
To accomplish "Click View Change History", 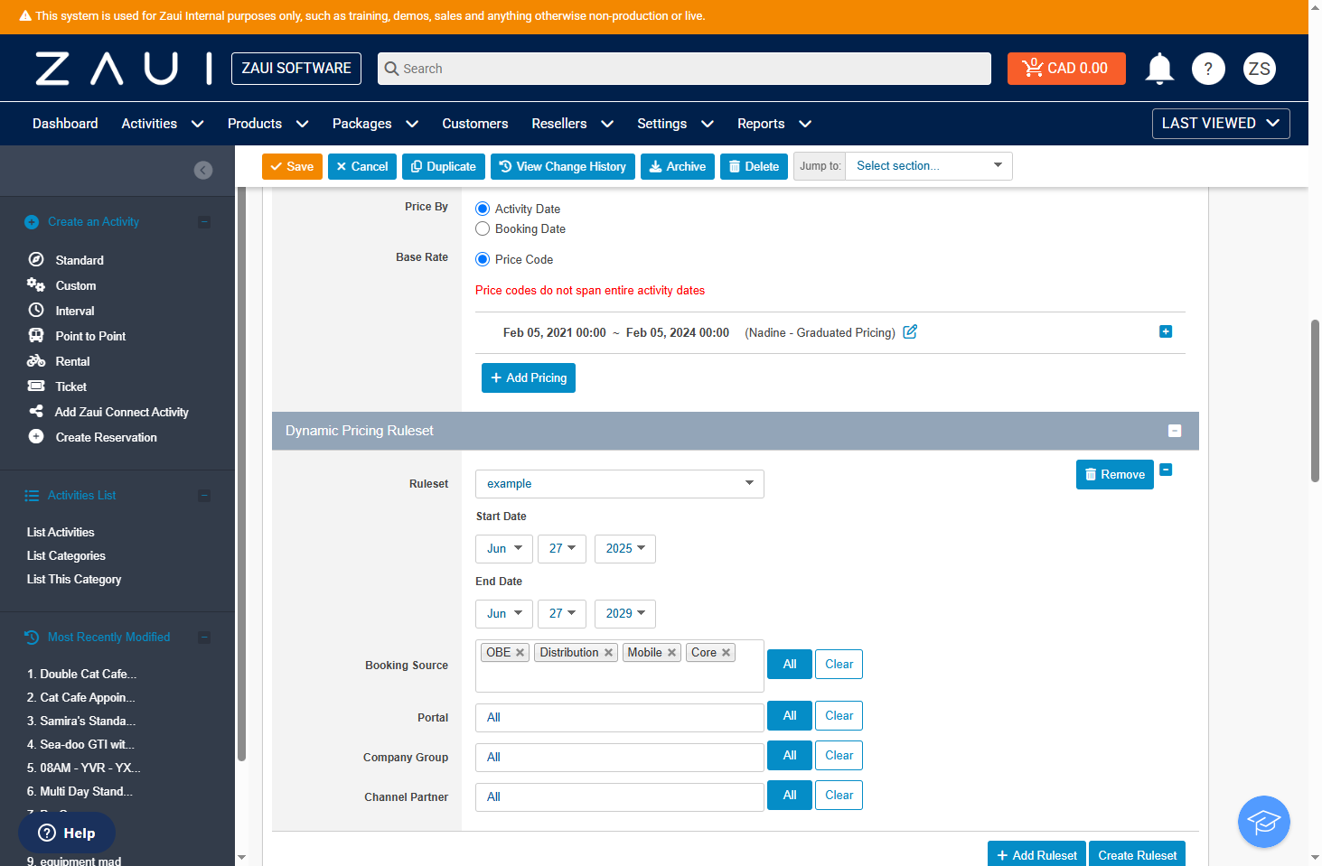I will pos(563,166).
